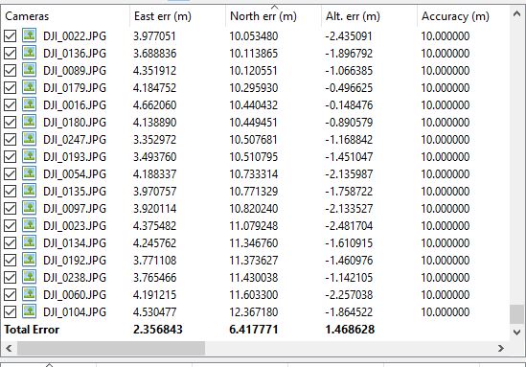Uncheck the DJI_0104.JPG camera checkbox
The height and width of the screenshot is (367, 526).
pos(11,312)
